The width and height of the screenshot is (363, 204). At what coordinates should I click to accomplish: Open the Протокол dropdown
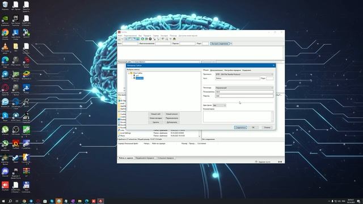coord(244,74)
